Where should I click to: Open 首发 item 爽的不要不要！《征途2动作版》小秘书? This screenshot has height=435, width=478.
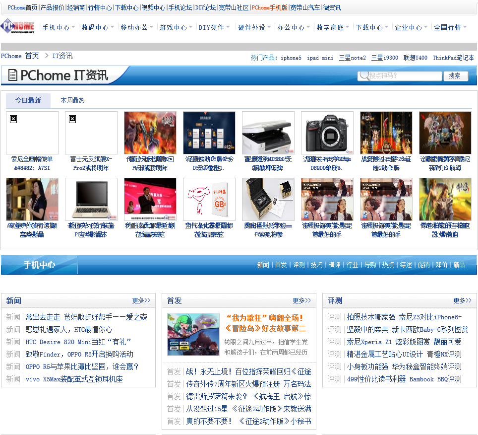pyautogui.click(x=248, y=421)
